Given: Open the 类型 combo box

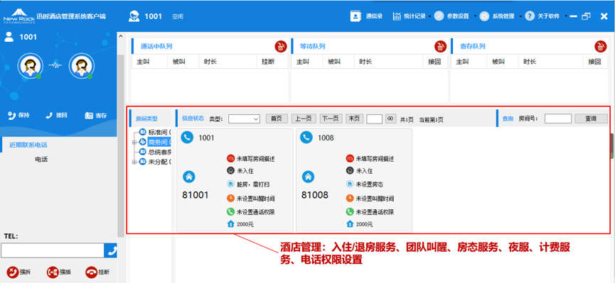Looking at the screenshot, I should point(244,118).
